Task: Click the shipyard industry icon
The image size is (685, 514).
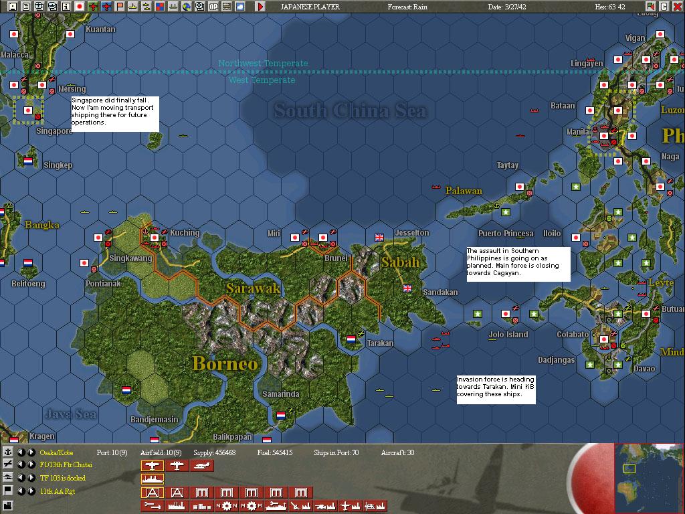Action: click(x=276, y=506)
